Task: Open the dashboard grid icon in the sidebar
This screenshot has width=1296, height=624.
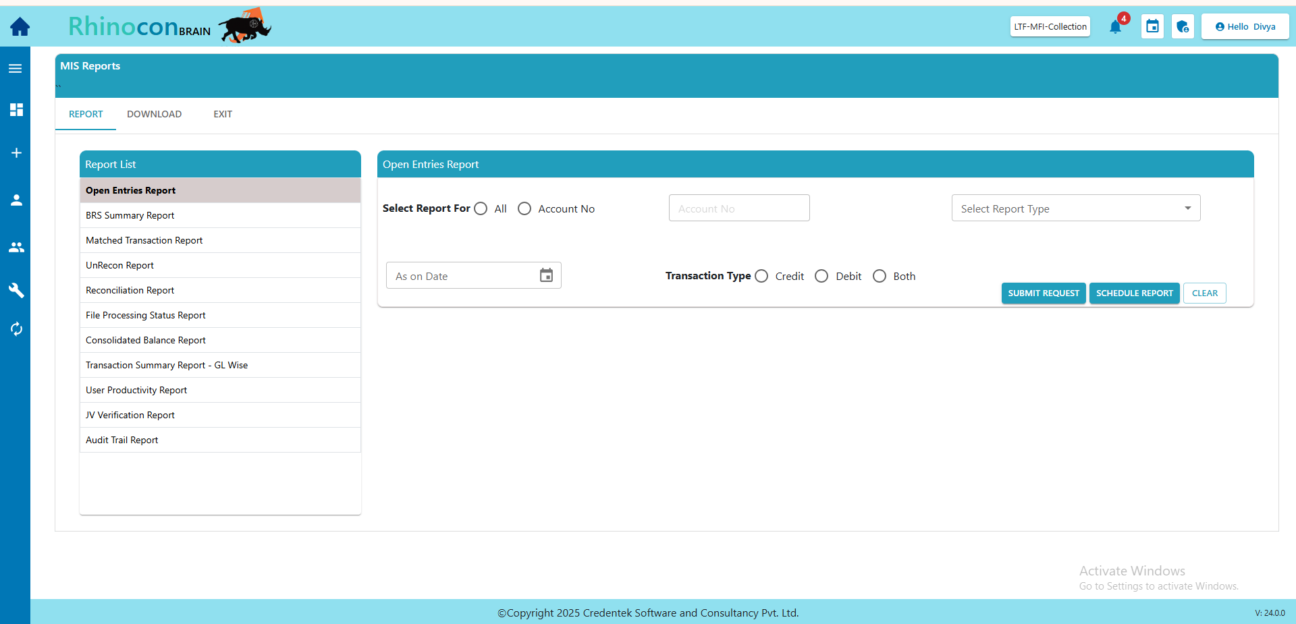Action: (x=16, y=110)
